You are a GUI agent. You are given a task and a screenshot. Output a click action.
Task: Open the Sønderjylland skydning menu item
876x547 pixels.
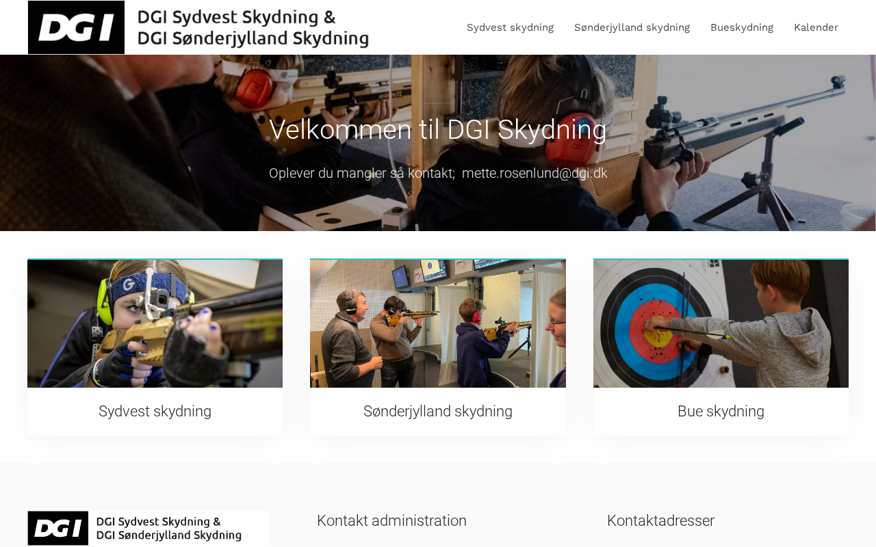(632, 27)
